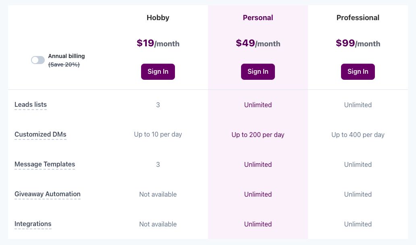The height and width of the screenshot is (245, 416).
Task: Click the Customized DMs feature label
Action: 40,134
